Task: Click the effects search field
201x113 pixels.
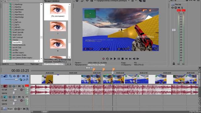Action: click(x=23, y=1)
